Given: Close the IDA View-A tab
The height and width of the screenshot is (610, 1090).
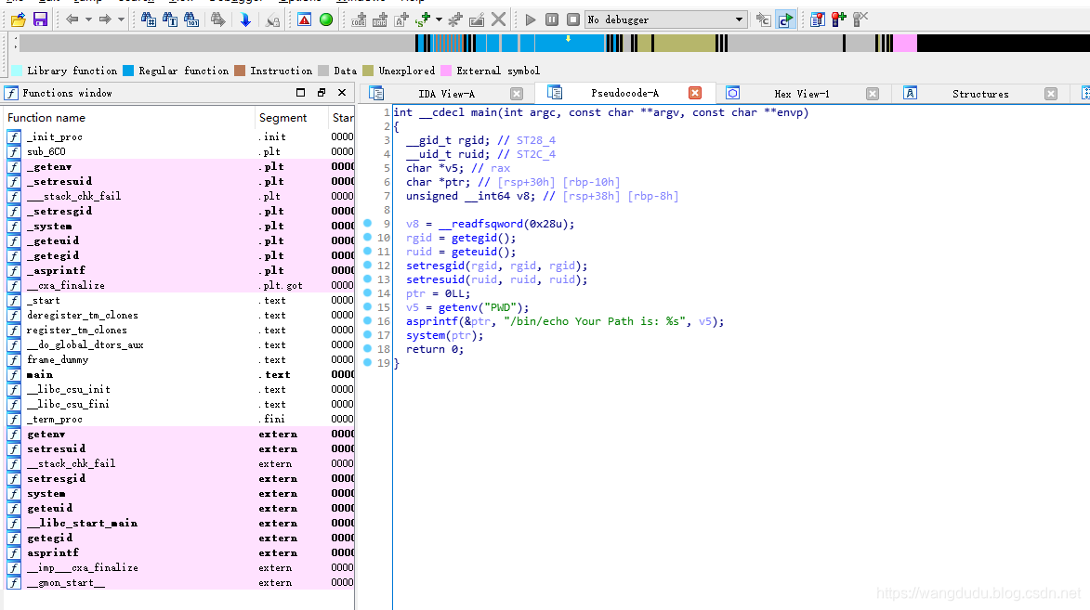Looking at the screenshot, I should click(x=517, y=94).
